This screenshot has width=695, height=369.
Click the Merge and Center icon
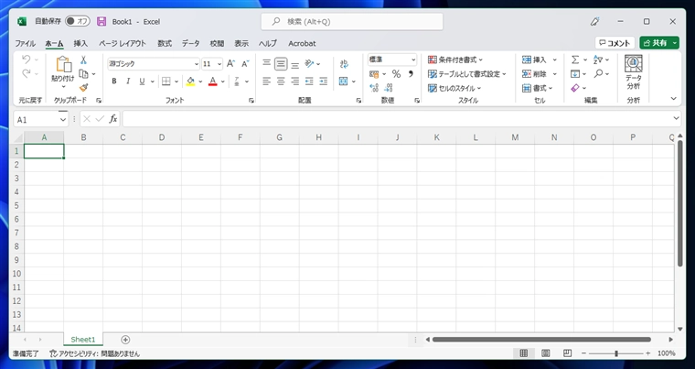click(x=344, y=81)
